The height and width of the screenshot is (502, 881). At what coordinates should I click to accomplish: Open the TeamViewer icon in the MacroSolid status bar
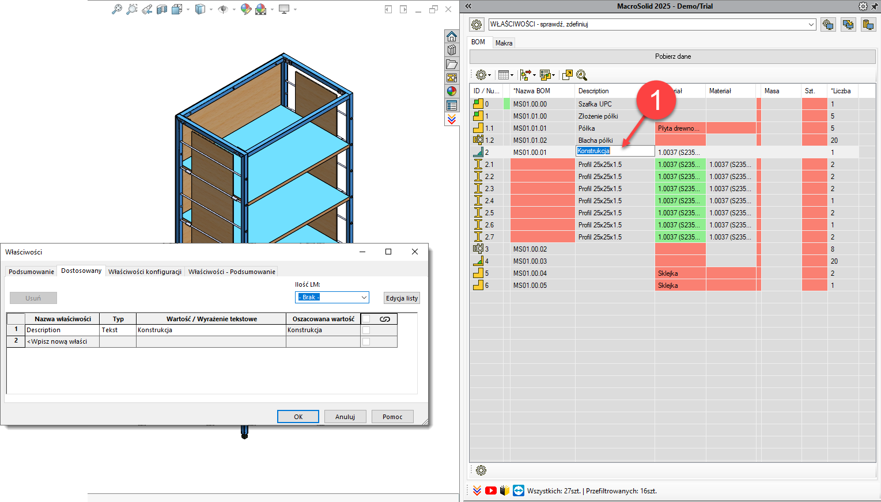tap(519, 490)
